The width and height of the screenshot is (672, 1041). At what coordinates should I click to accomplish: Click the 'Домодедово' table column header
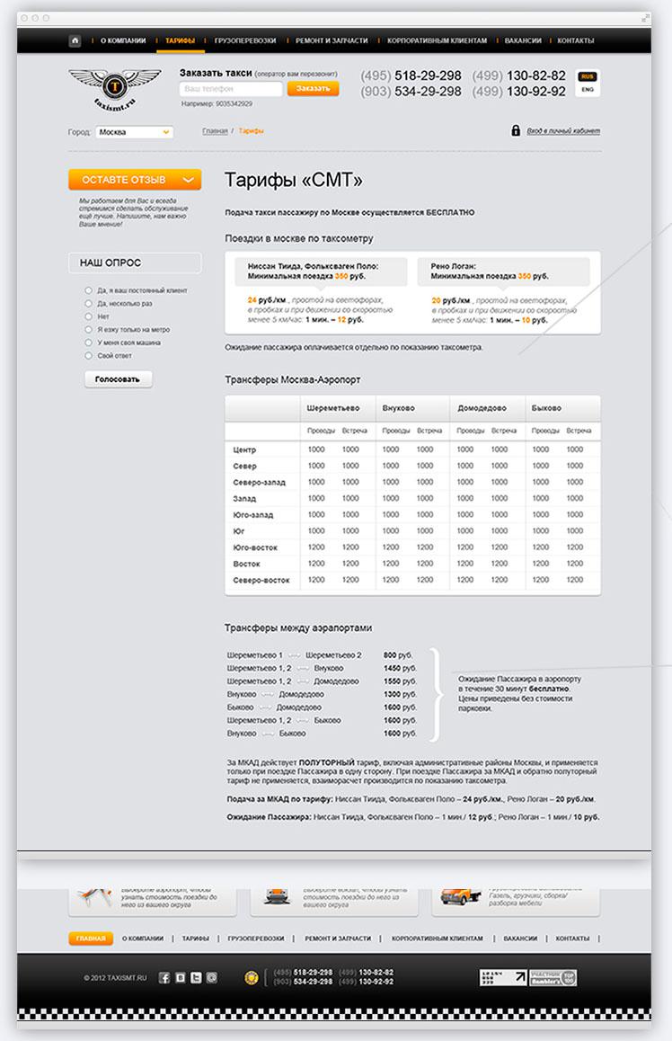(x=482, y=408)
